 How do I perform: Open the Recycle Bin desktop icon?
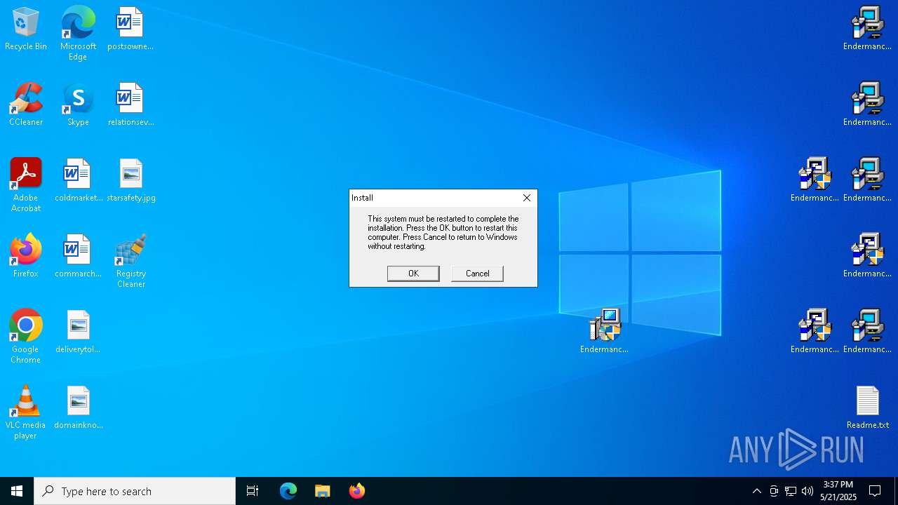click(26, 28)
